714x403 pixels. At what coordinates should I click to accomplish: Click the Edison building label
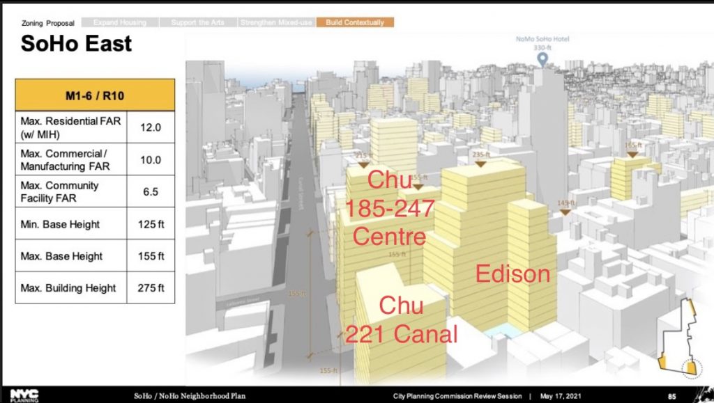(x=512, y=274)
